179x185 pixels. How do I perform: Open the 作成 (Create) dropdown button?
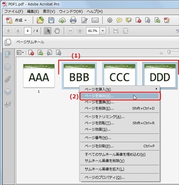(x=16, y=20)
